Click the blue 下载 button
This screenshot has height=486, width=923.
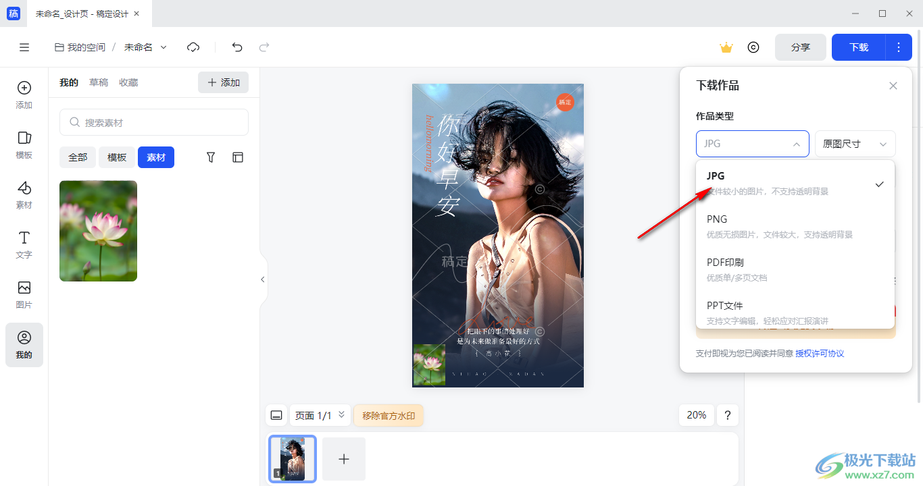click(859, 47)
